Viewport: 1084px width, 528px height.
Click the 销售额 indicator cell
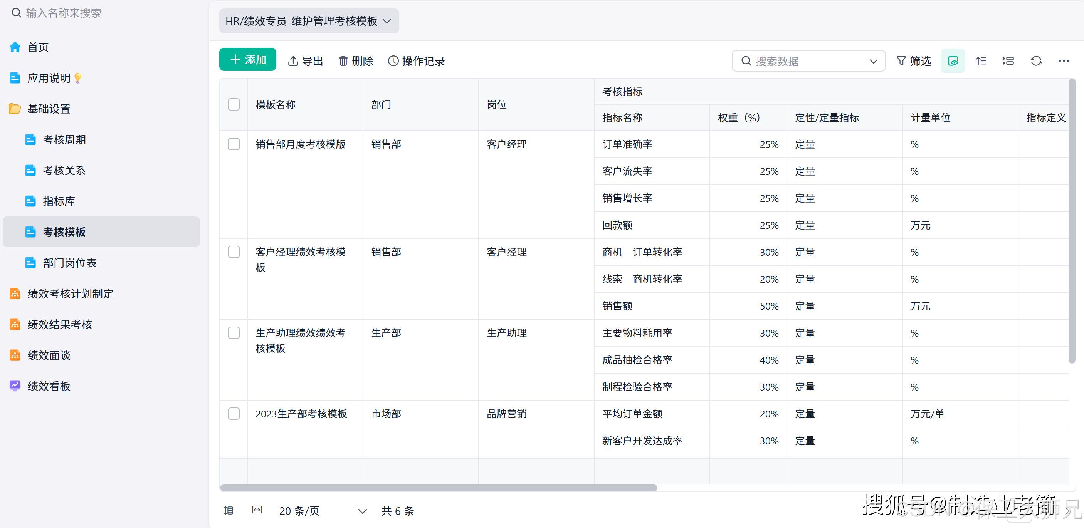(652, 306)
